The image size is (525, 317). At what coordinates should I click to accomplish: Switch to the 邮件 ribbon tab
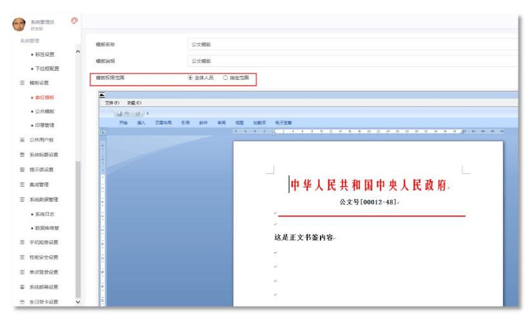click(x=203, y=122)
